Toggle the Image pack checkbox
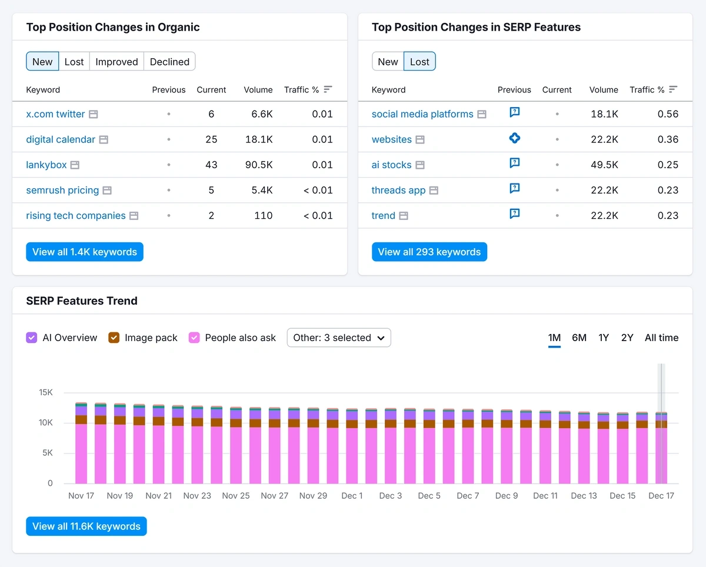The height and width of the screenshot is (567, 706). click(x=114, y=338)
